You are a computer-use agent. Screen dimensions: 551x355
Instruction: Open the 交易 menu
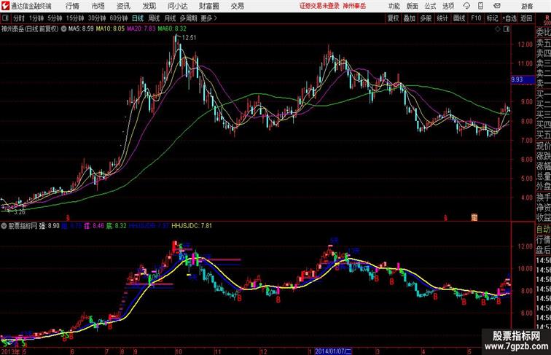[x=238, y=6]
